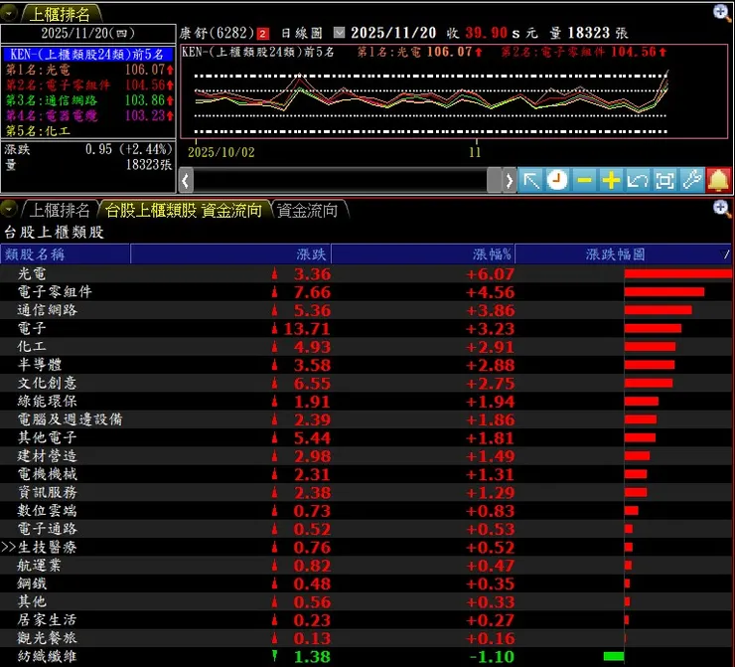Image resolution: width=735 pixels, height=667 pixels.
Task: Switch to the 資金流向 tab
Action: (308, 210)
